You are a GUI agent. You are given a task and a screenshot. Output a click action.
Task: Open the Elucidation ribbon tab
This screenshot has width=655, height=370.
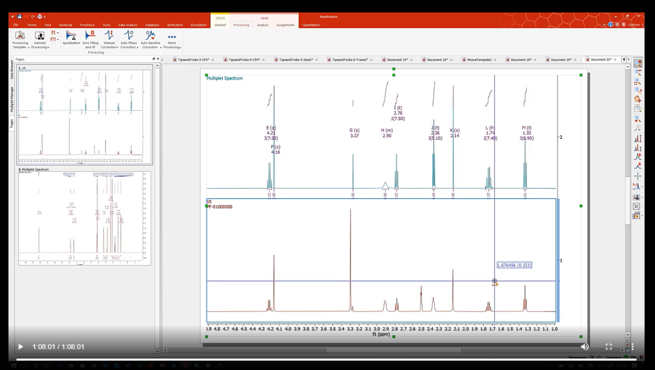(199, 25)
